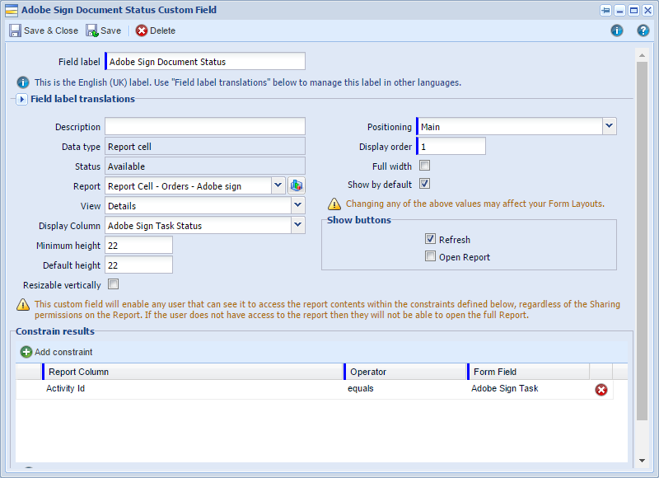659x478 pixels.
Task: Click the read-only Data type field
Action: 205,147
